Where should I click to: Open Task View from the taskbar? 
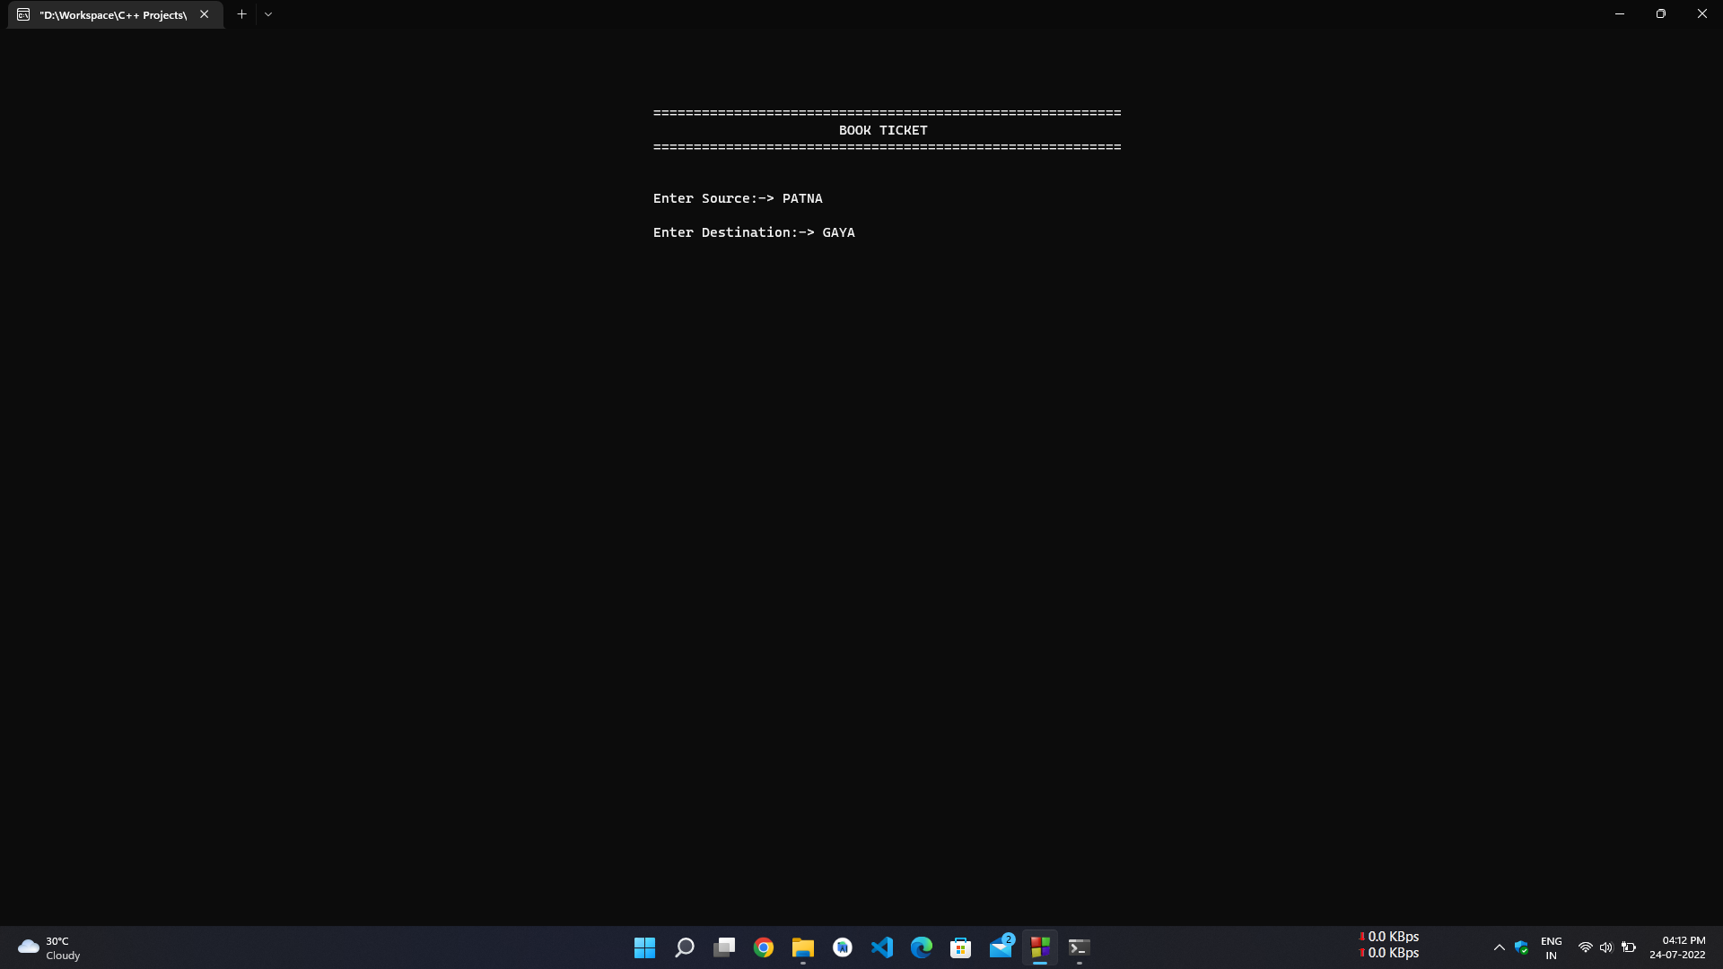tap(724, 947)
